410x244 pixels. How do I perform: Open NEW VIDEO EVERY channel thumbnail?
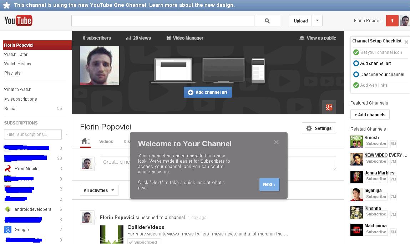tap(356, 159)
